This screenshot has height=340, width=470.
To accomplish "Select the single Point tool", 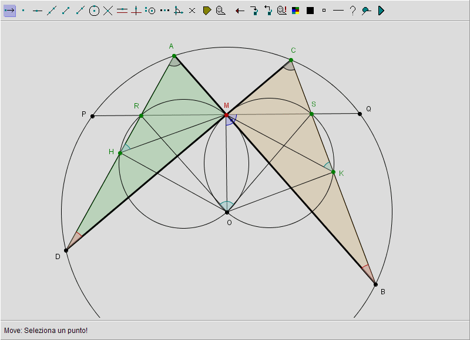I will tap(23, 11).
